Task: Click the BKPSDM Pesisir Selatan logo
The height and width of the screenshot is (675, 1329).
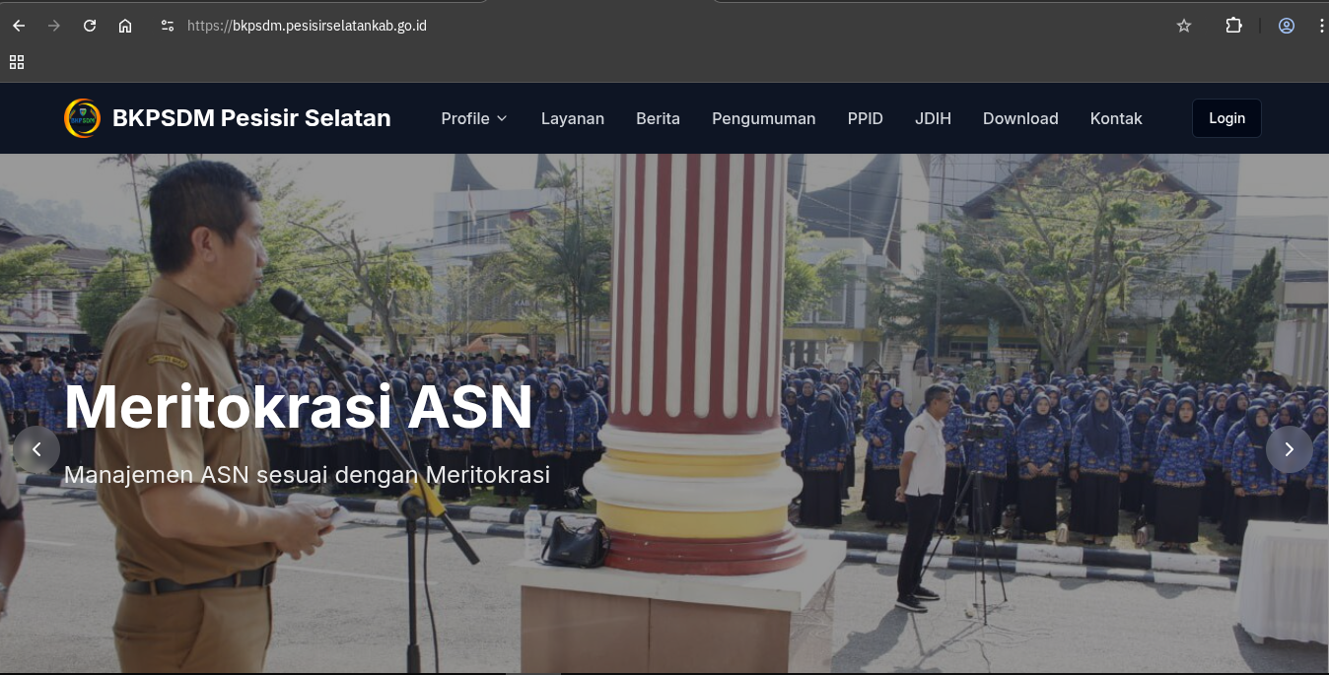Action: tap(83, 118)
